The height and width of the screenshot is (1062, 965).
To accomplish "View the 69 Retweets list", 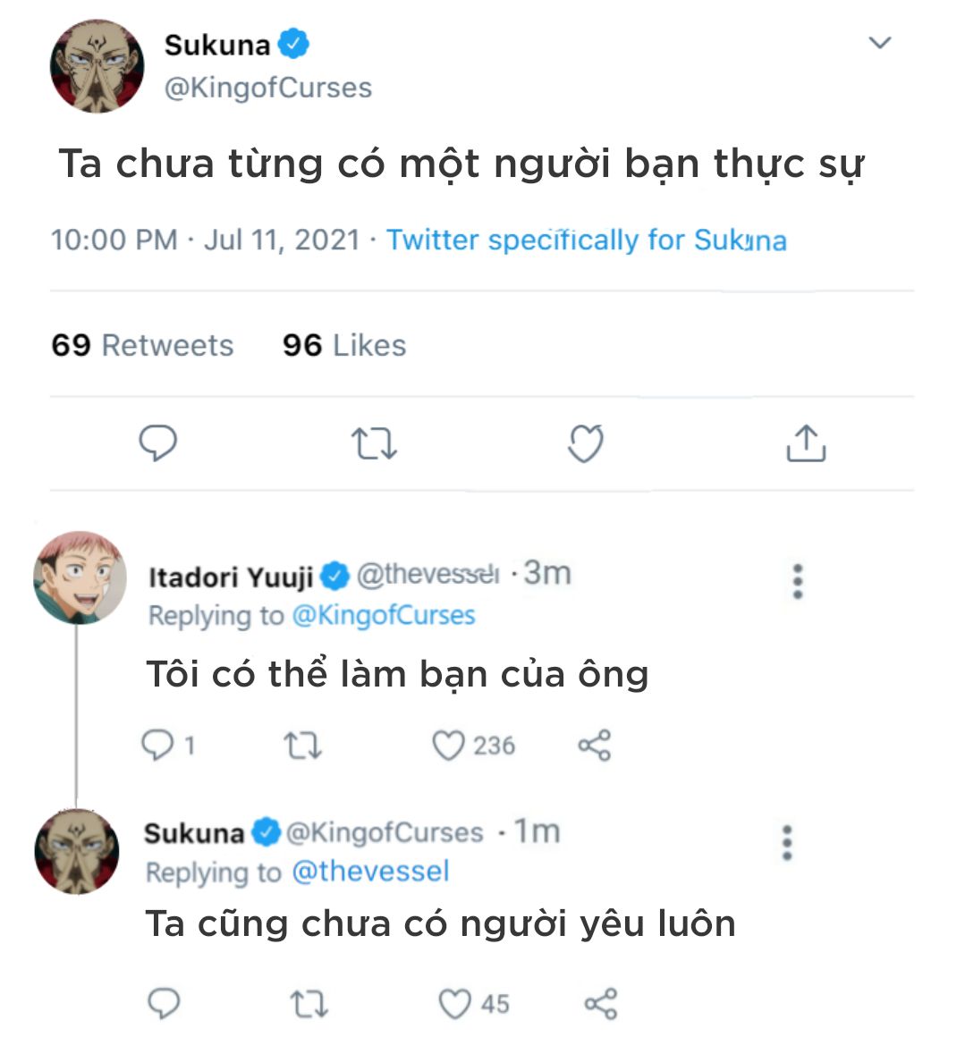I will (142, 345).
